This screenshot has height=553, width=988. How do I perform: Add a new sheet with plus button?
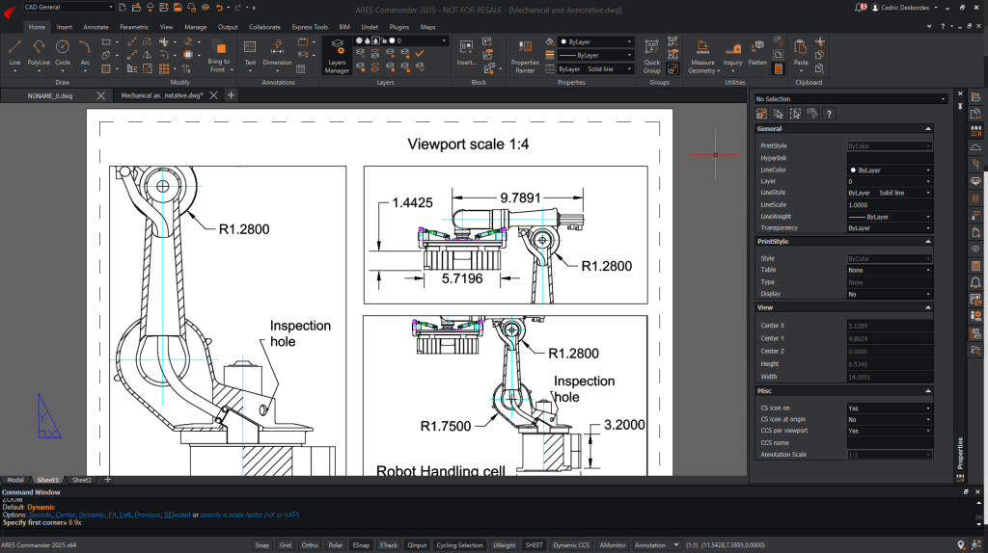[x=108, y=480]
